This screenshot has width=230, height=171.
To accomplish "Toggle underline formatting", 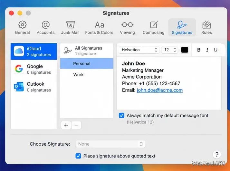I will 216,50.
